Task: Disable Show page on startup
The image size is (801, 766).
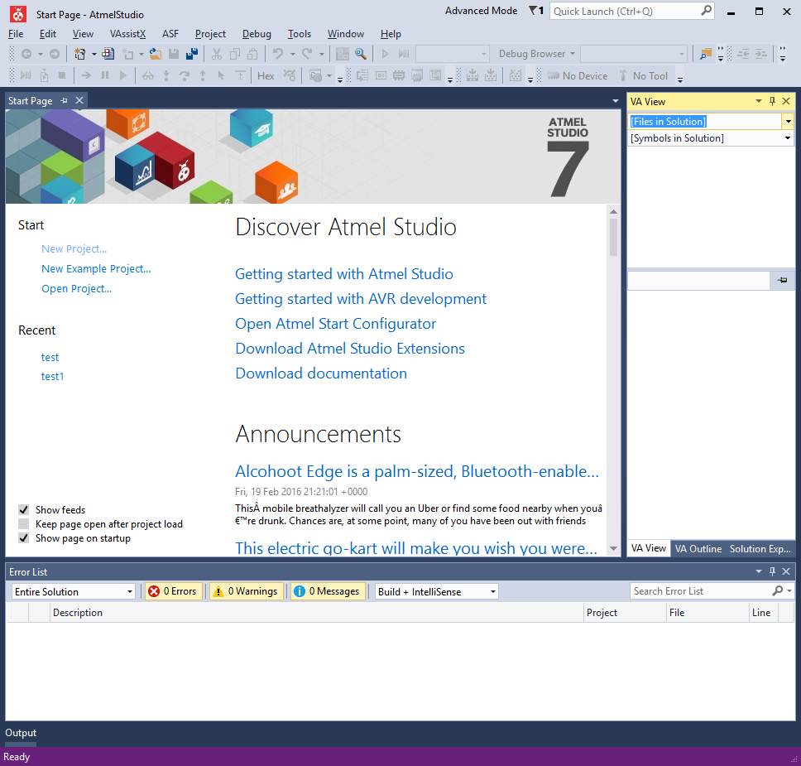Action: [x=23, y=537]
